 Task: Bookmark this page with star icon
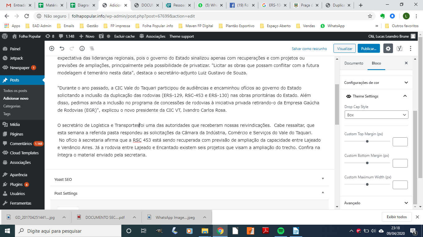point(370,16)
